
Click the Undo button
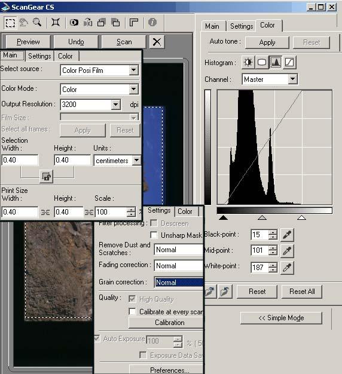76,42
